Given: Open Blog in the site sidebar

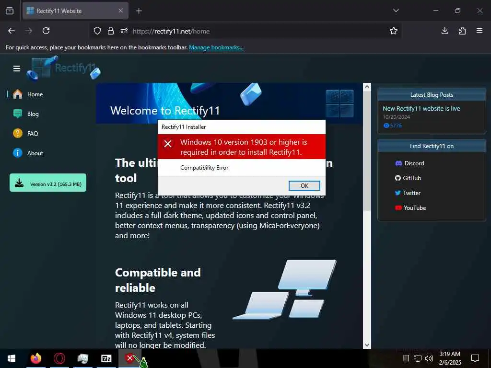Looking at the screenshot, I should point(33,114).
